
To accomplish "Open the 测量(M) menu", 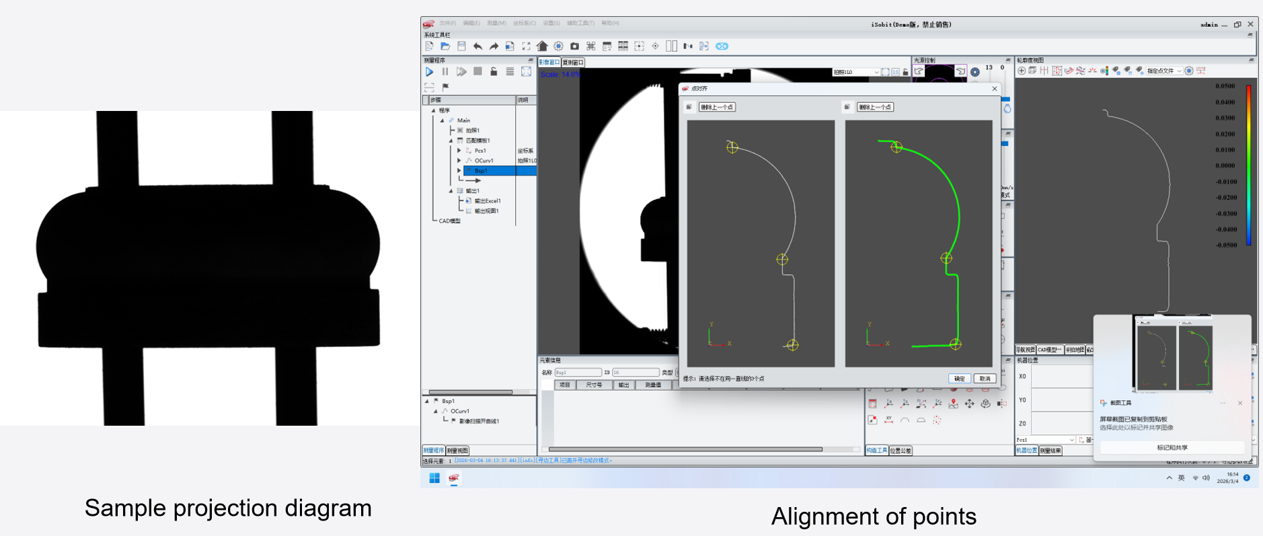I will pyautogui.click(x=496, y=24).
